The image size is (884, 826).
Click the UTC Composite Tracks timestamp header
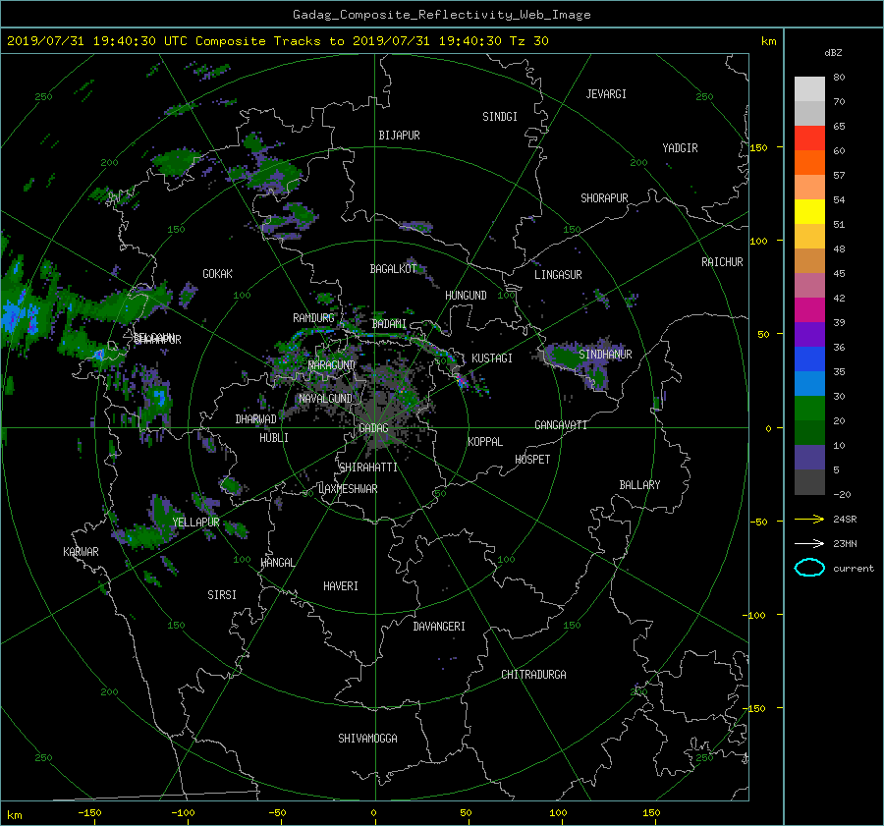click(277, 41)
